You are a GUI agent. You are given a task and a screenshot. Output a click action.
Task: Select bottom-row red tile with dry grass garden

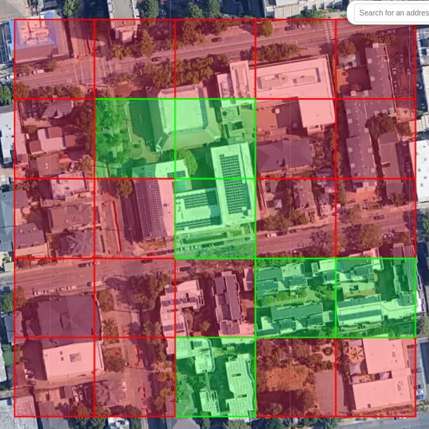pos(296,377)
